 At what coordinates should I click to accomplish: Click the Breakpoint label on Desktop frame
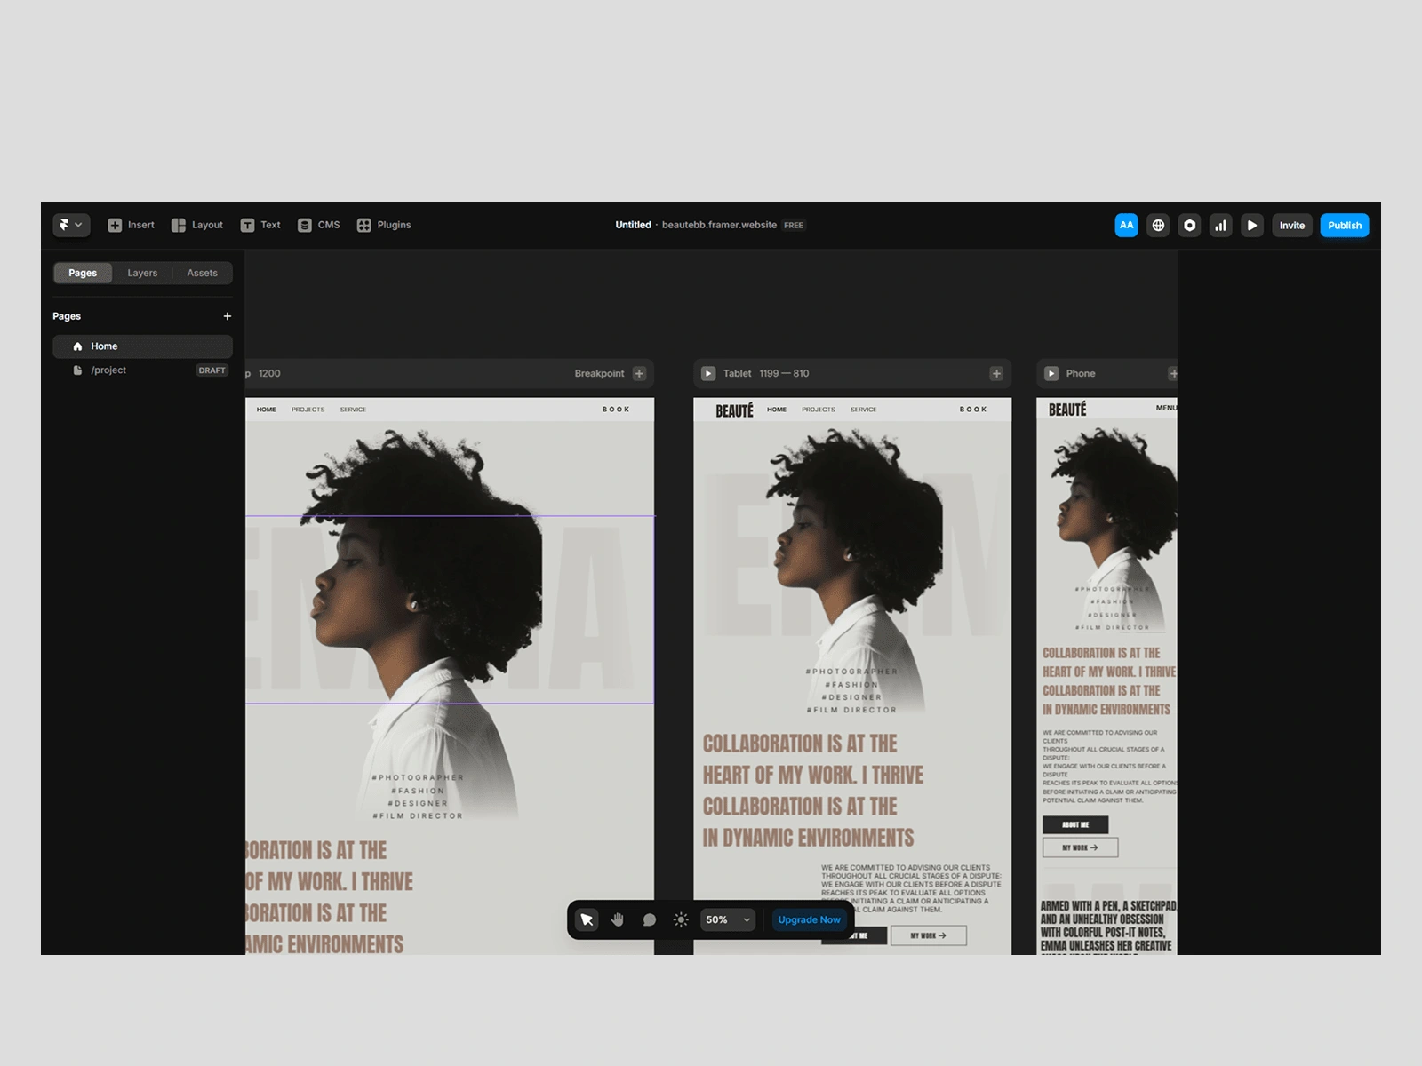tap(599, 373)
